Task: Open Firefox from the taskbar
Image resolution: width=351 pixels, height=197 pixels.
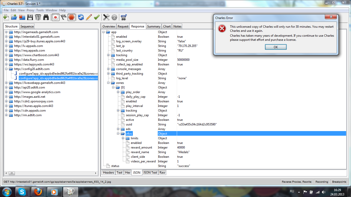Action: [38, 192]
